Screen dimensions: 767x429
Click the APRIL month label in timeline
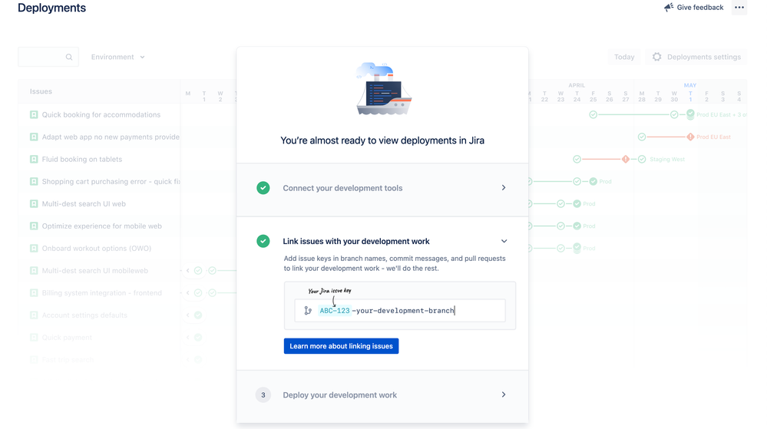tap(577, 85)
